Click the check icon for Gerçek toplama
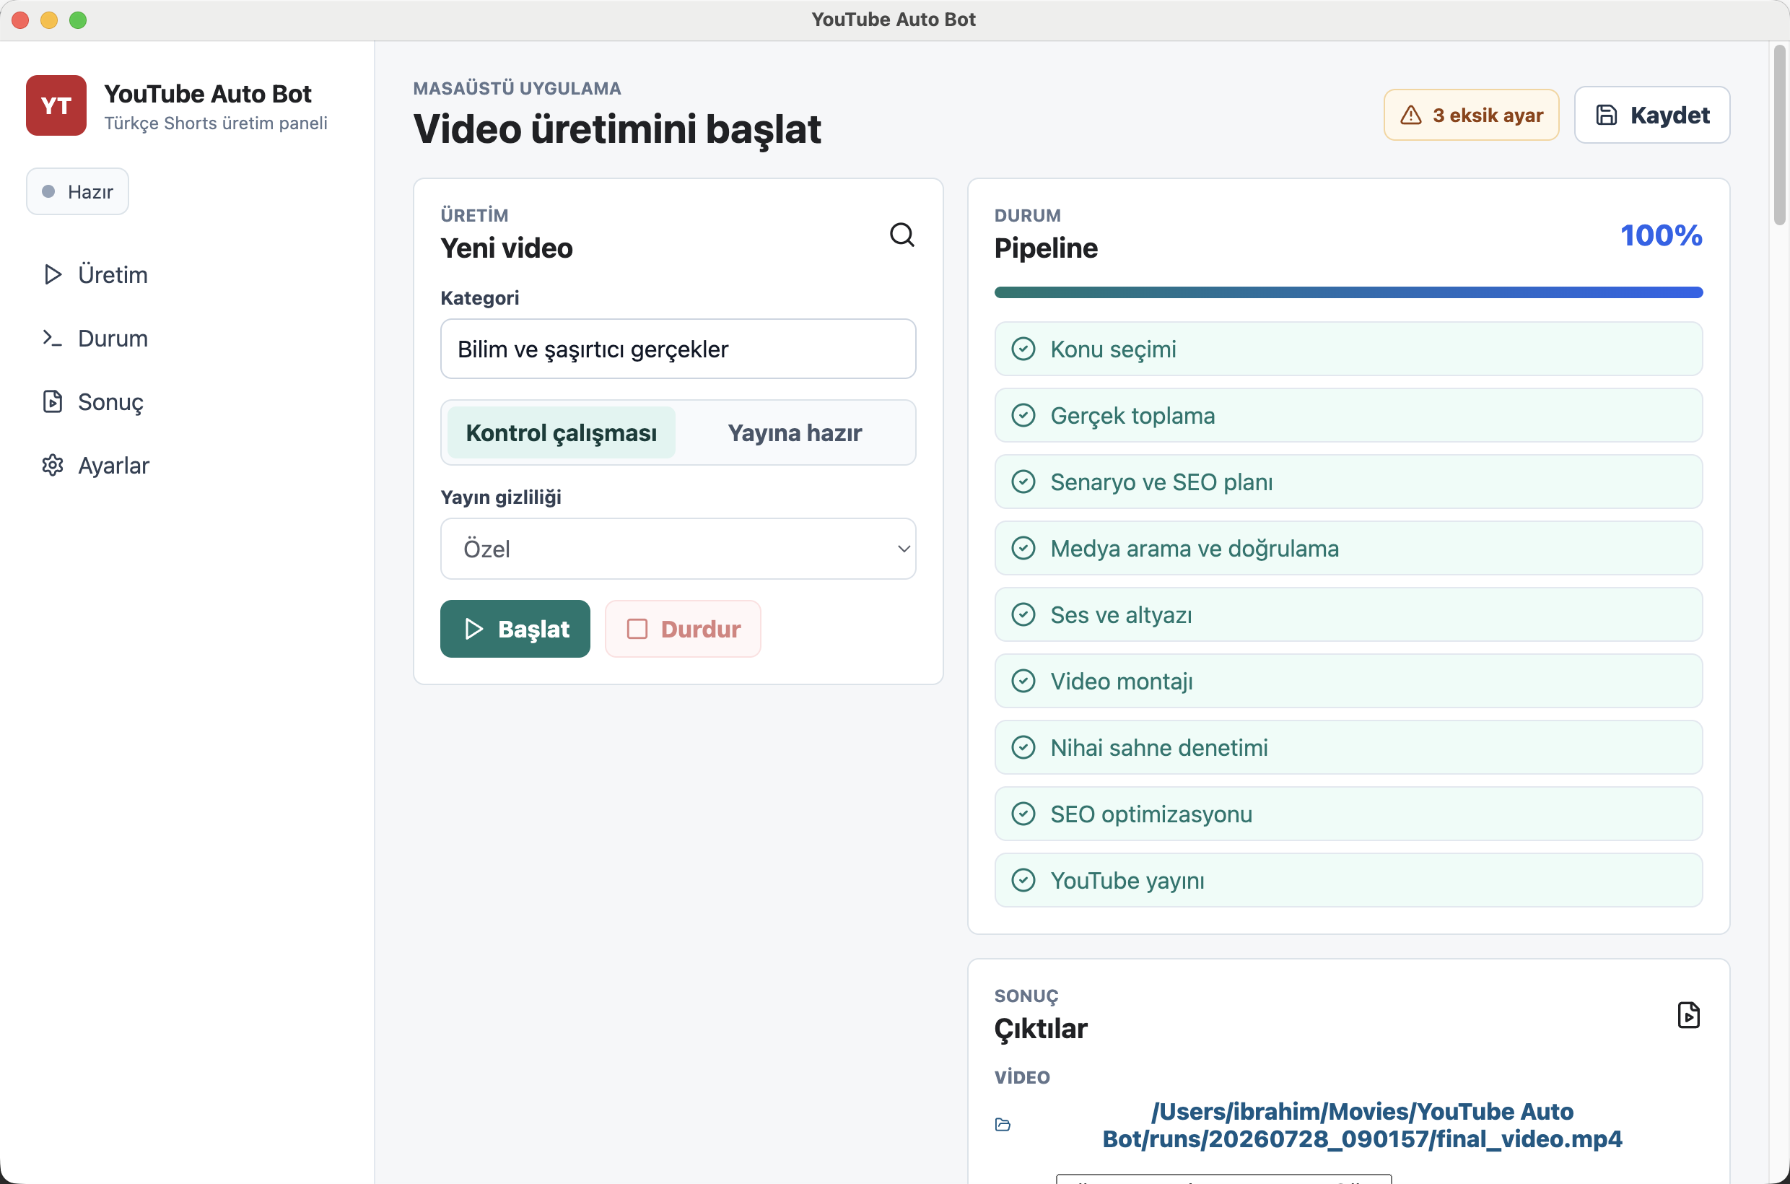The width and height of the screenshot is (1790, 1184). (1023, 415)
